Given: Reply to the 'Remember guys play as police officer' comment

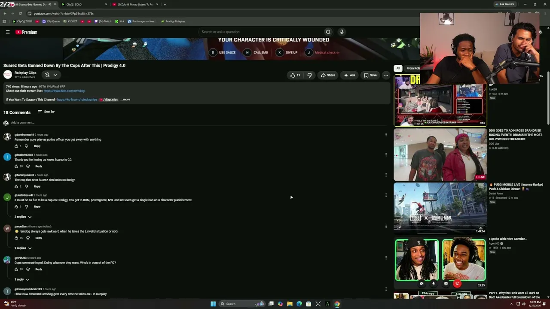Looking at the screenshot, I should coord(37,146).
